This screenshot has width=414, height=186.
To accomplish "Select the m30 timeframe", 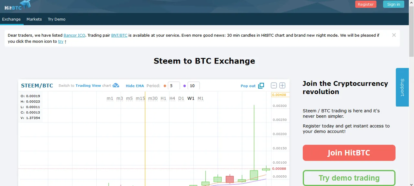I will (153, 98).
